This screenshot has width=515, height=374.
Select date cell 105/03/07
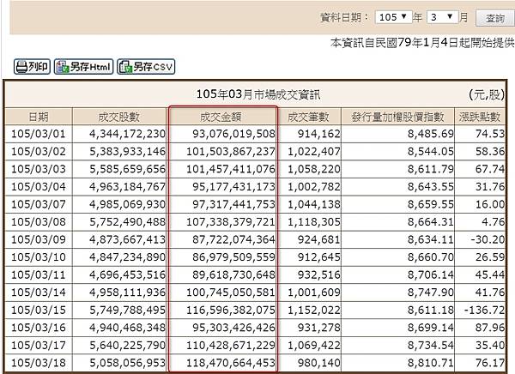pos(39,204)
